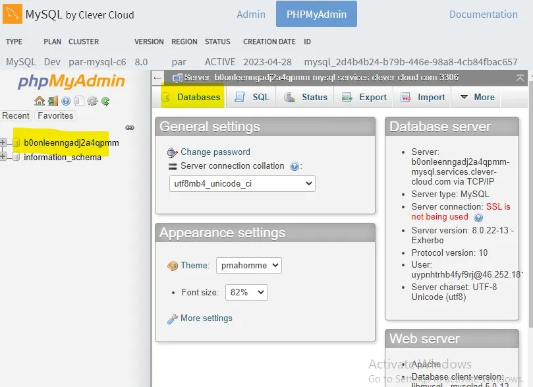The image size is (533, 387).
Task: Click the left arrow to collapse navigation panel
Action: (157, 78)
